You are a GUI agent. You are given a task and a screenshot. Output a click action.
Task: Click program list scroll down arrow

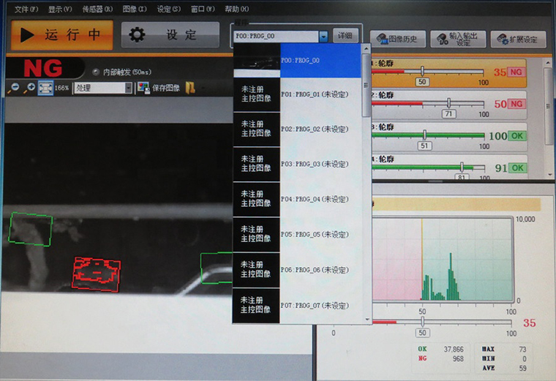pos(367,319)
